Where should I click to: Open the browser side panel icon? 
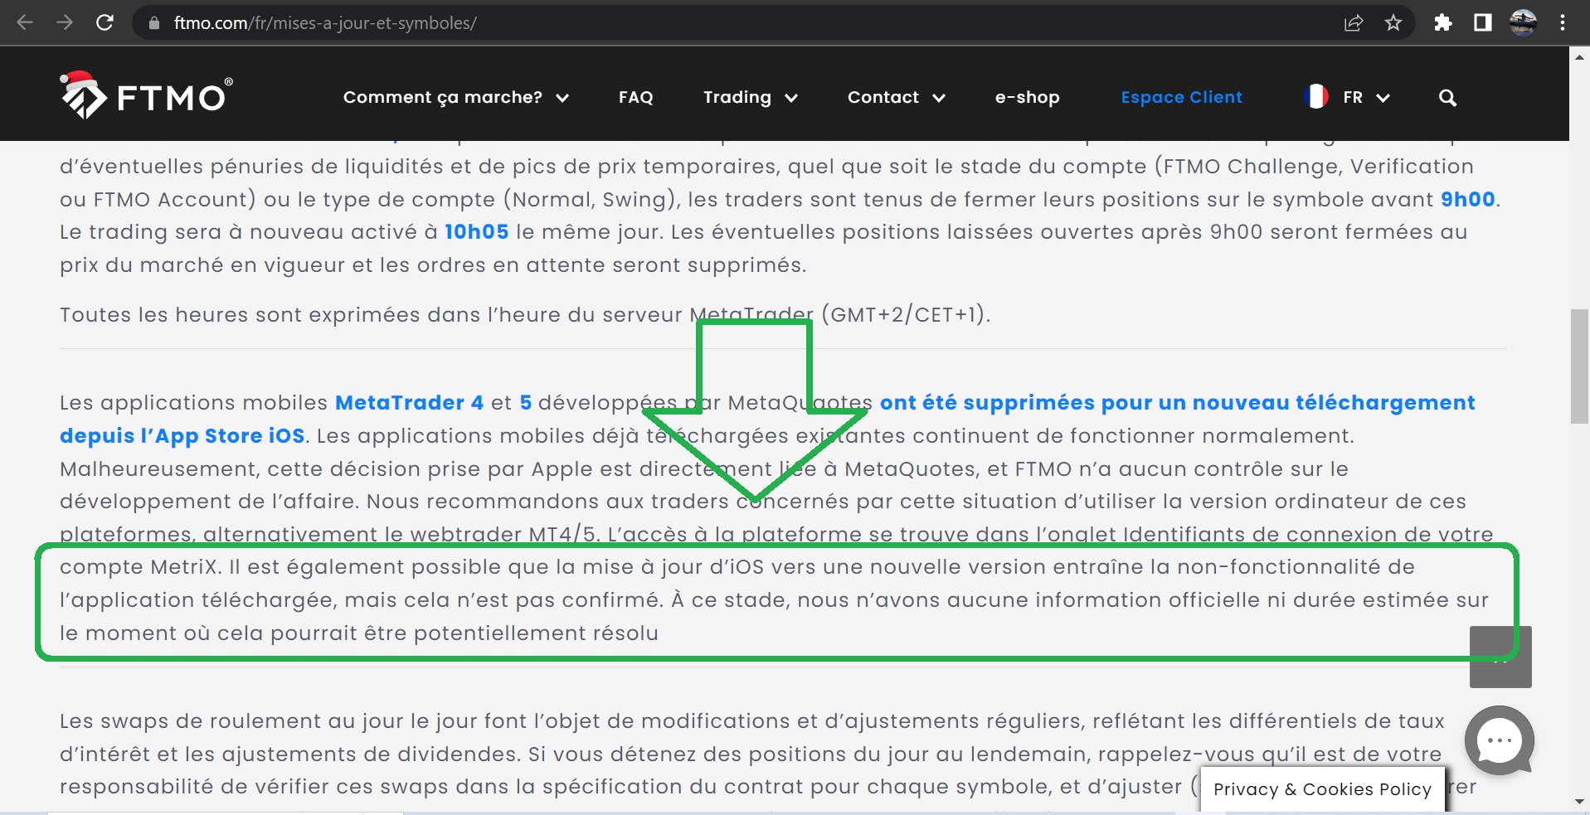coord(1483,22)
